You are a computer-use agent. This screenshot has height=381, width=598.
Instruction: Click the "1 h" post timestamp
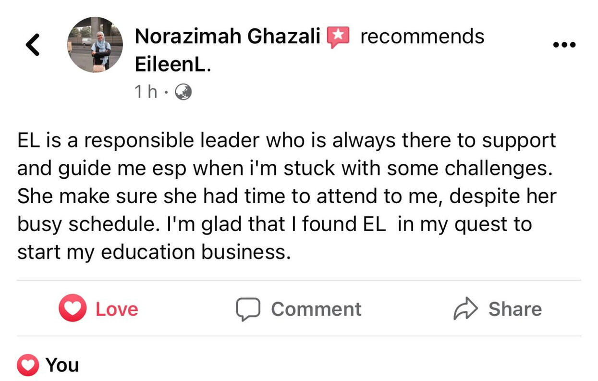146,91
